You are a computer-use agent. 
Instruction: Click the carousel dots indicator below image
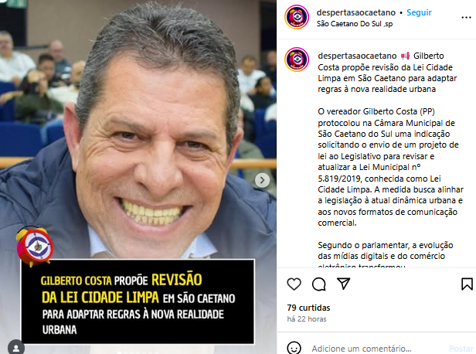click(138, 352)
